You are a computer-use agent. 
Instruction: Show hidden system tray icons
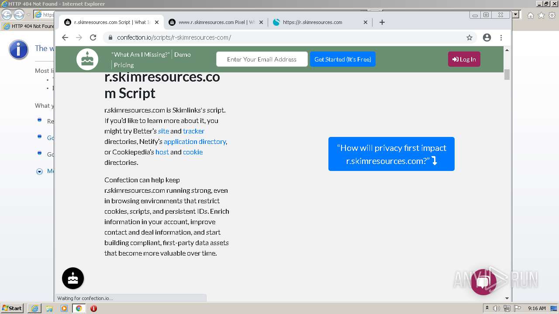[487, 308]
